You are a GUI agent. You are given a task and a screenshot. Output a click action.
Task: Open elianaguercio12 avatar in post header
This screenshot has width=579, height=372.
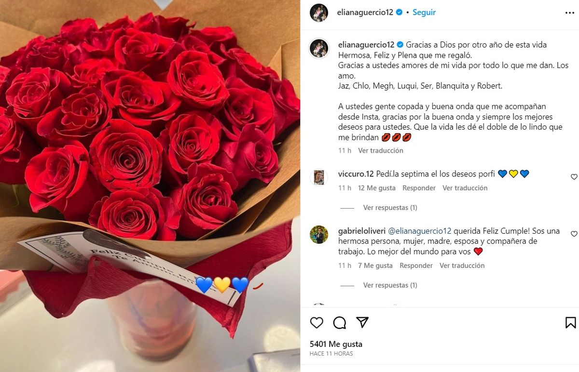coord(319,13)
